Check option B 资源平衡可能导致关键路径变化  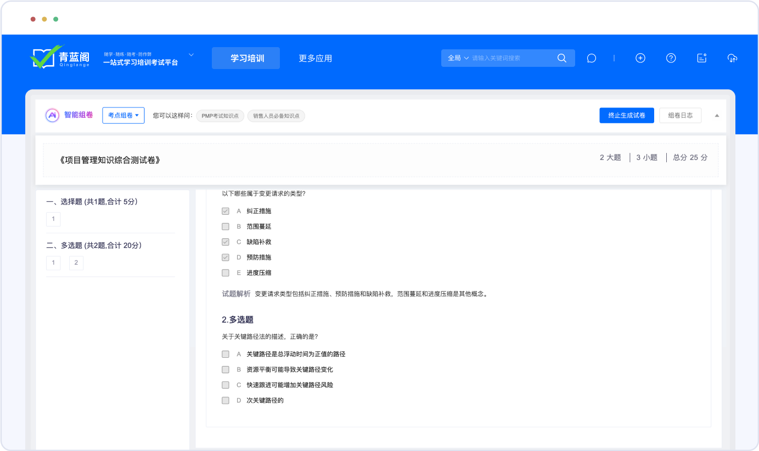(x=226, y=369)
